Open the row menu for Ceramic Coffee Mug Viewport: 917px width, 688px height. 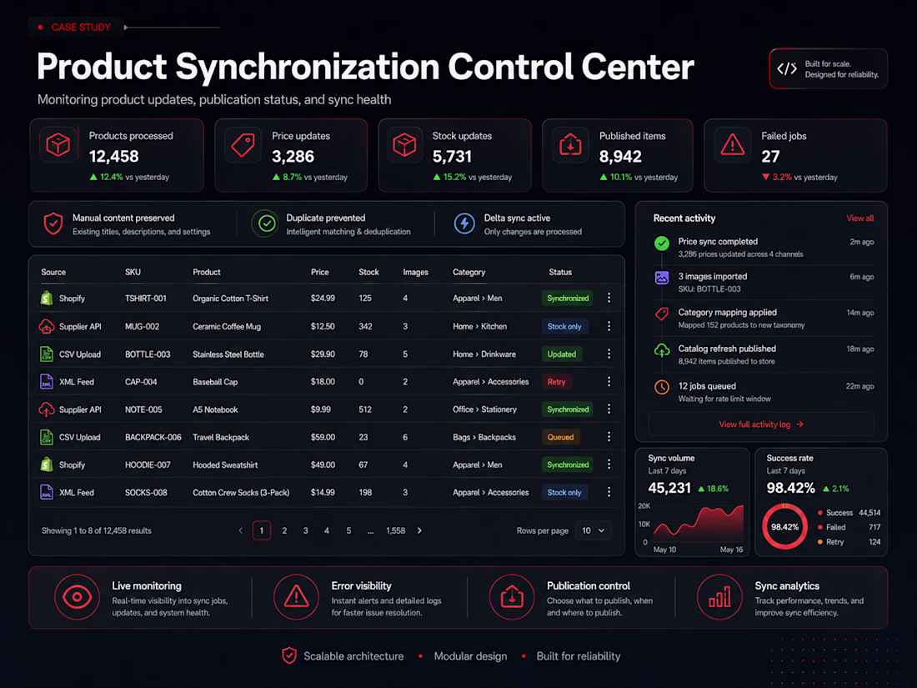(609, 326)
